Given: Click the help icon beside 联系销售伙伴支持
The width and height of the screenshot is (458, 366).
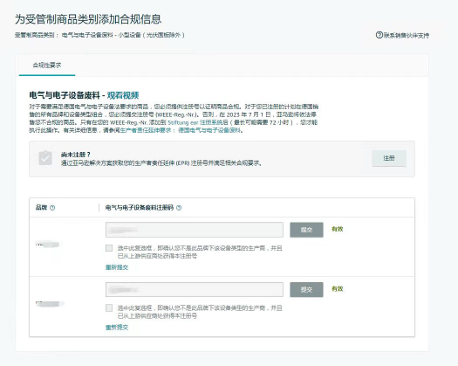Looking at the screenshot, I should pos(379,35).
